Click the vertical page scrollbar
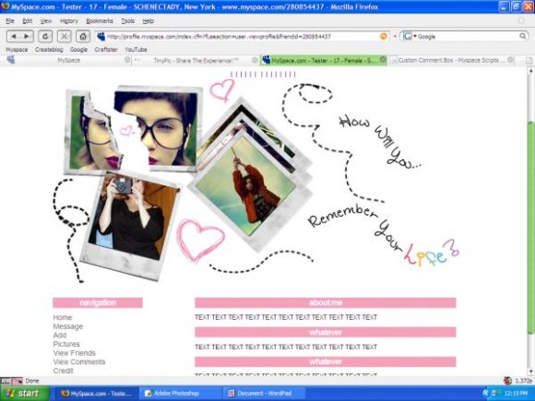This screenshot has width=535, height=401. [530, 228]
